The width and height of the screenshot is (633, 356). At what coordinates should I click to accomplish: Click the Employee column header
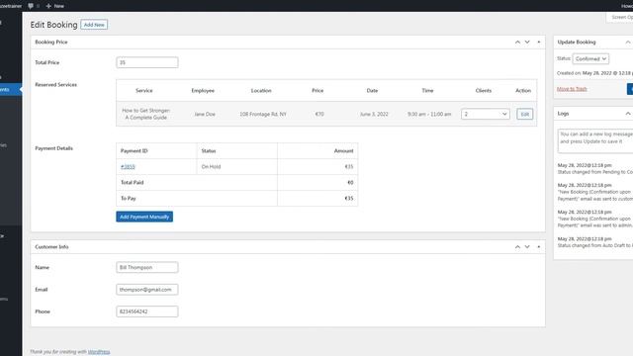(203, 90)
